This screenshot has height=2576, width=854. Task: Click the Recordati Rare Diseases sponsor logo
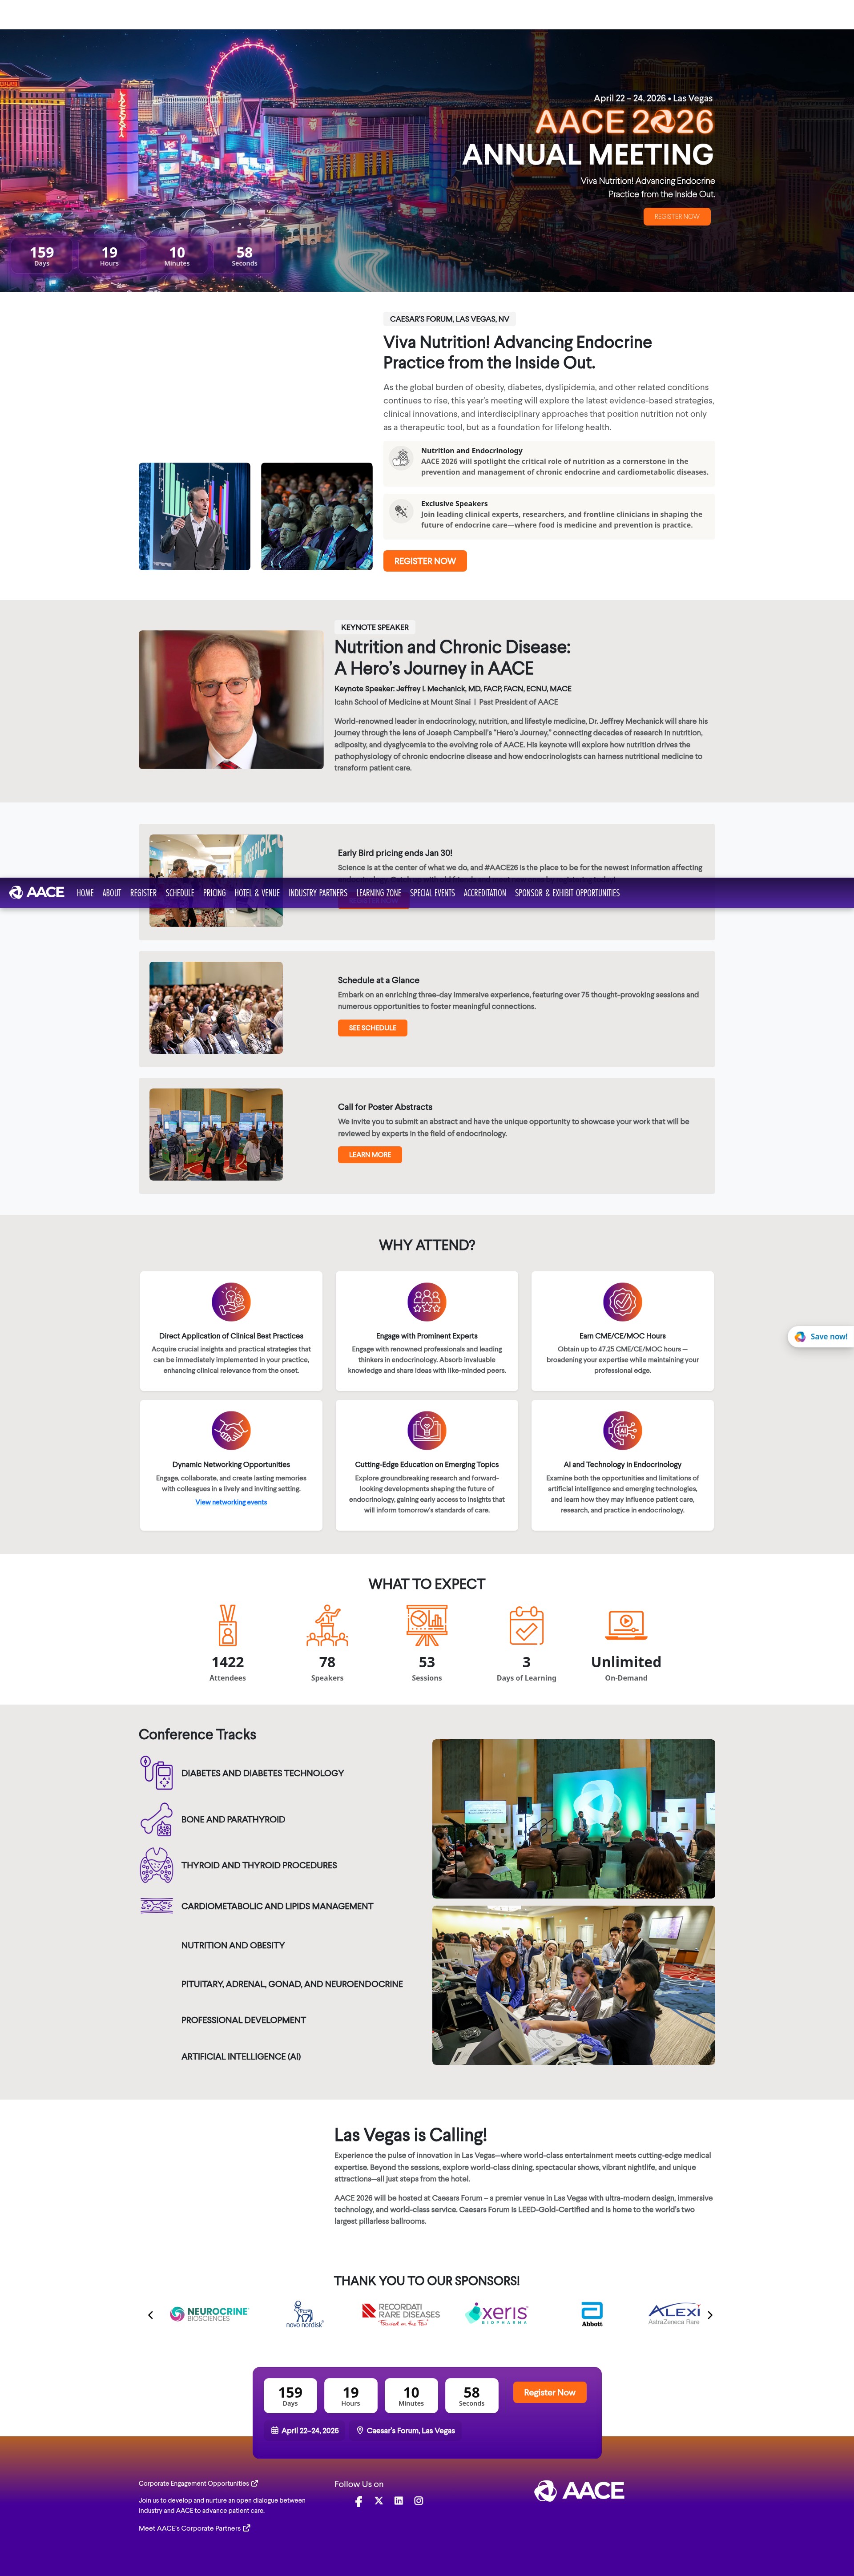coord(401,2314)
